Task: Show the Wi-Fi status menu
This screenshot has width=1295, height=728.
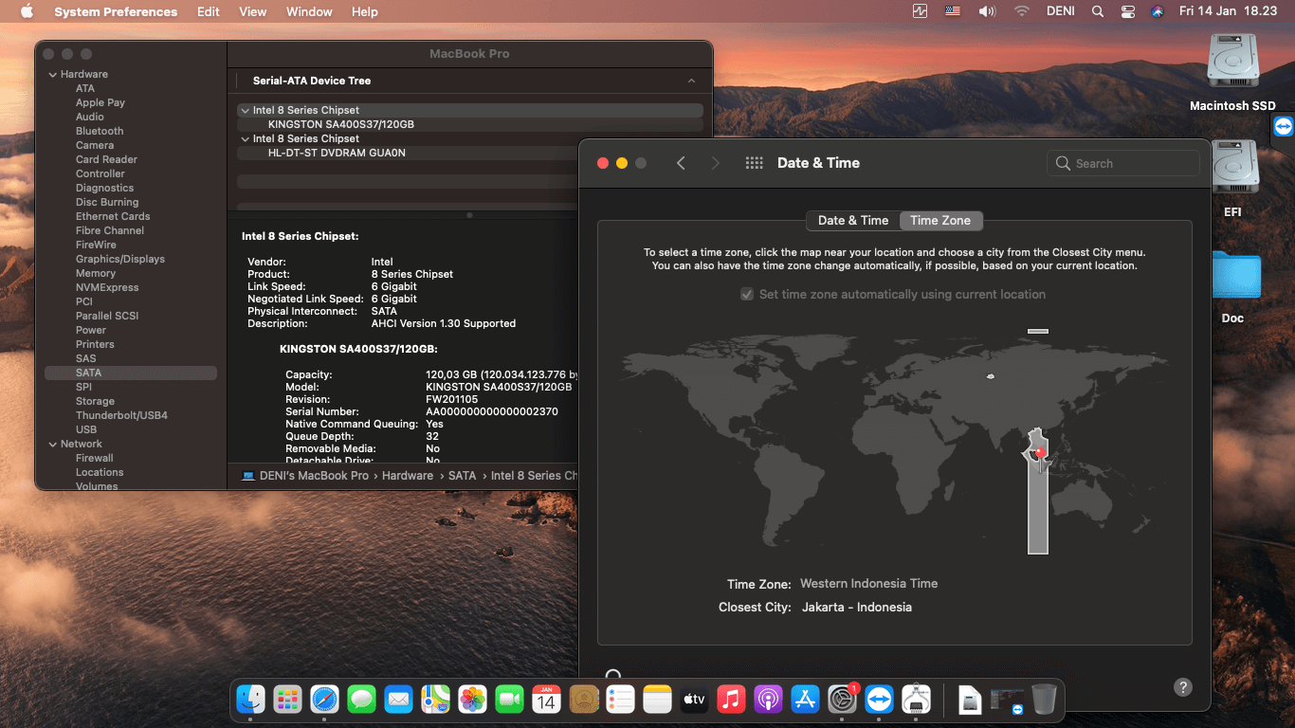Action: [1021, 11]
